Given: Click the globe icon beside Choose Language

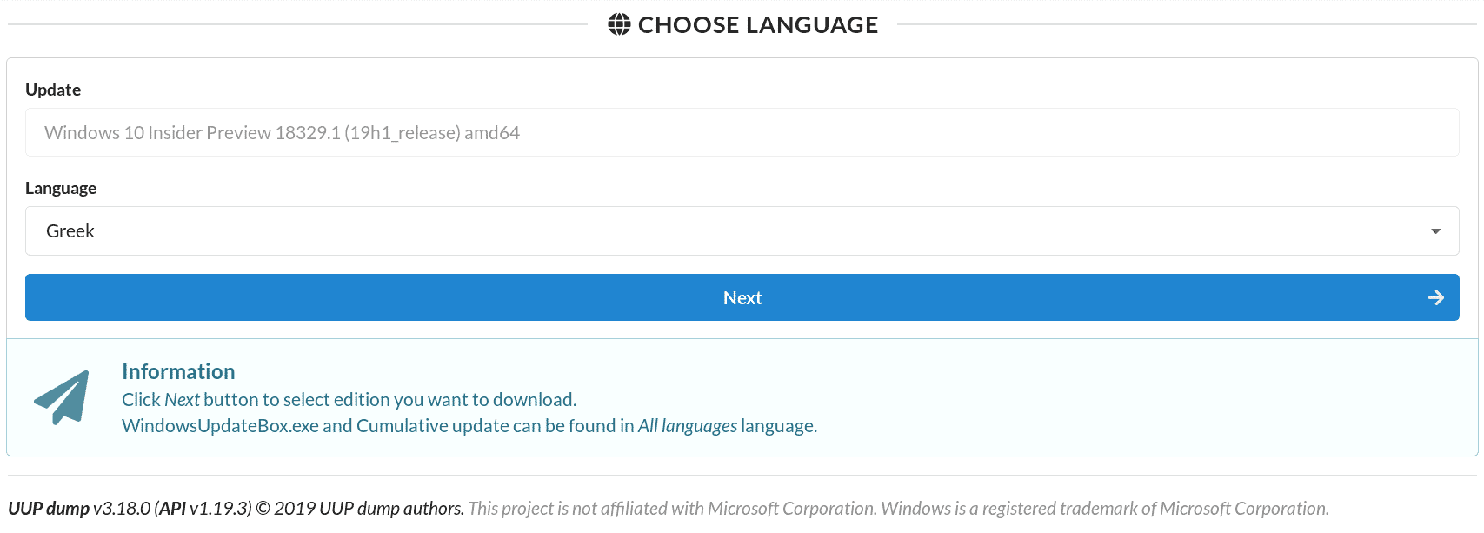Looking at the screenshot, I should (619, 24).
